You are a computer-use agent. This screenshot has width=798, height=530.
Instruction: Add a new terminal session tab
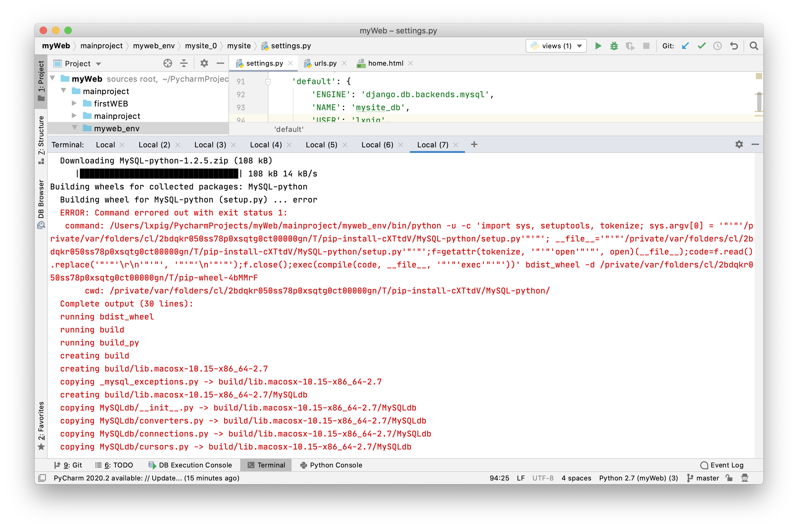[474, 144]
